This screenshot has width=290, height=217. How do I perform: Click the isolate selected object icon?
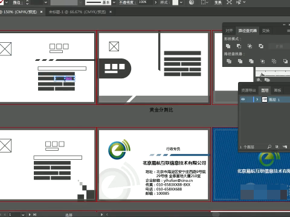pyautogui.click(x=229, y=2)
